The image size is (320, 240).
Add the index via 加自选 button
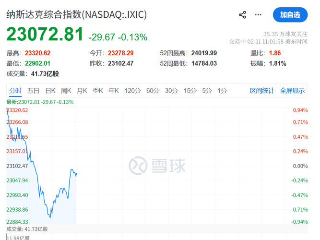click(290, 15)
